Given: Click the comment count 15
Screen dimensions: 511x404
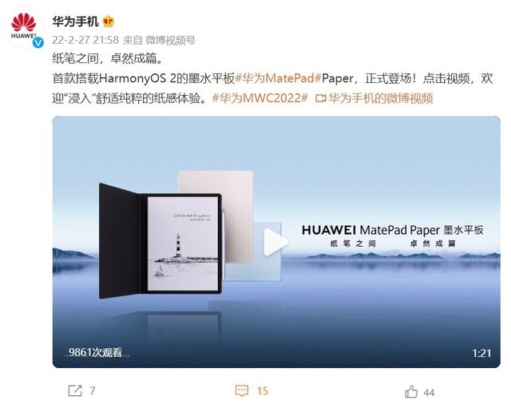Looking at the screenshot, I should pyautogui.click(x=263, y=390).
